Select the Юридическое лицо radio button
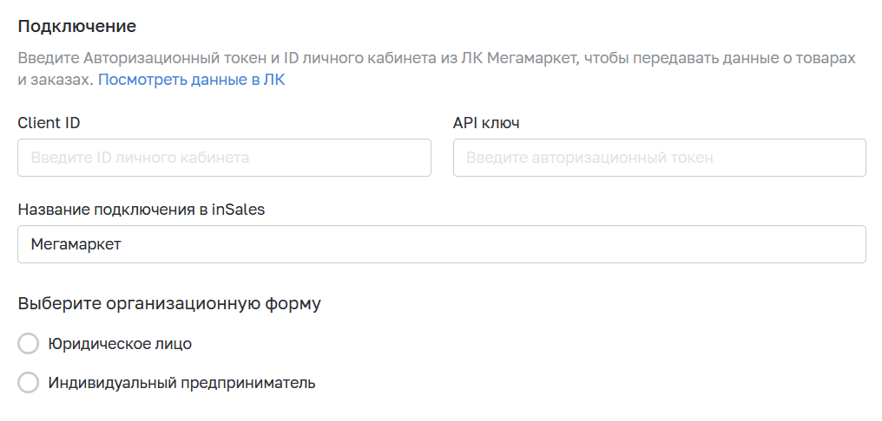 28,344
